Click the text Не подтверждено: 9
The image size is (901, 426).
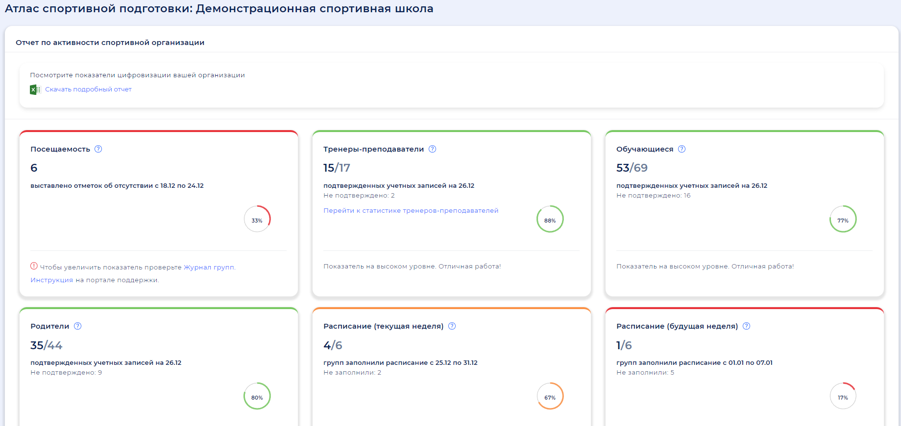click(x=66, y=373)
